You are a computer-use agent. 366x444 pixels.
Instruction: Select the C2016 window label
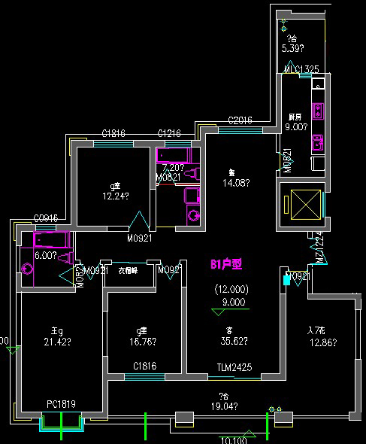click(240, 120)
